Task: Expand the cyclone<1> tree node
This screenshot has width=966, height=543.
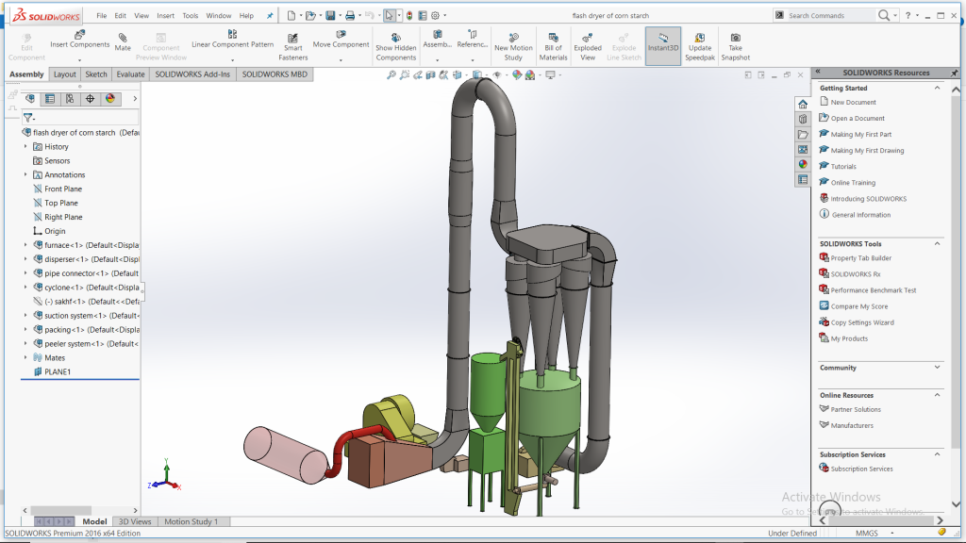Action: (25, 288)
